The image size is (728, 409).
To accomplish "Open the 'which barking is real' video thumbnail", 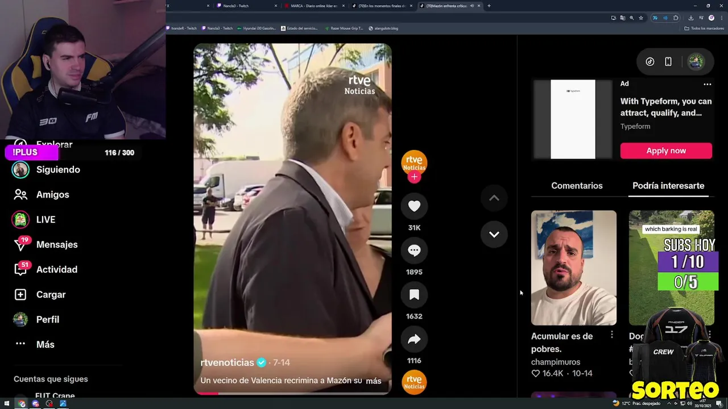I will 672,268.
